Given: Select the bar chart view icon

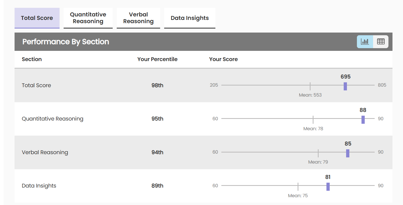Looking at the screenshot, I should pyautogui.click(x=365, y=42).
